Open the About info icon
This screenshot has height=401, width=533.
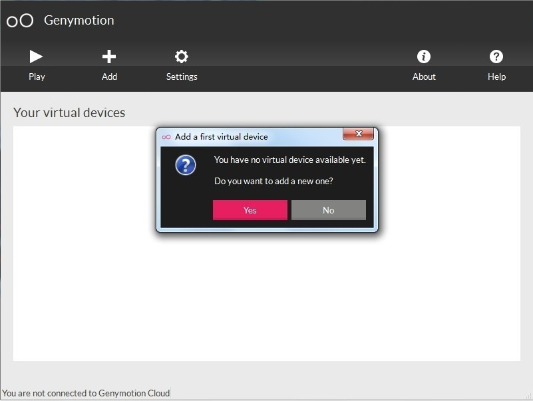(424, 57)
